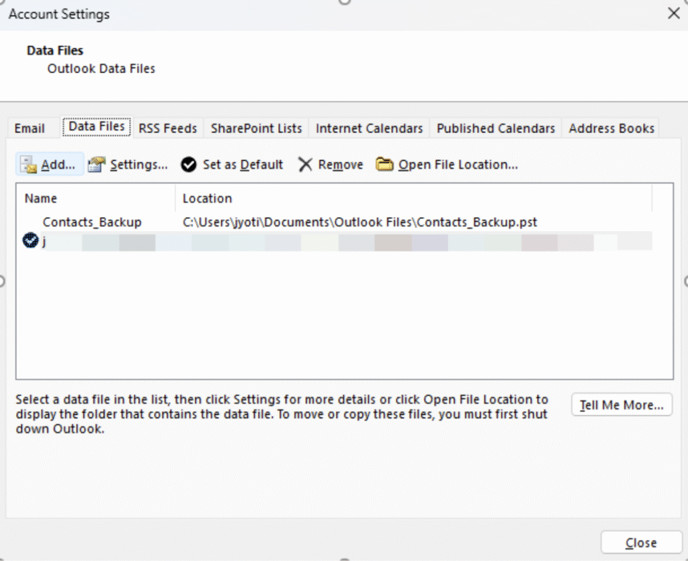
Task: Open the Settings icon for data files
Action: (96, 165)
